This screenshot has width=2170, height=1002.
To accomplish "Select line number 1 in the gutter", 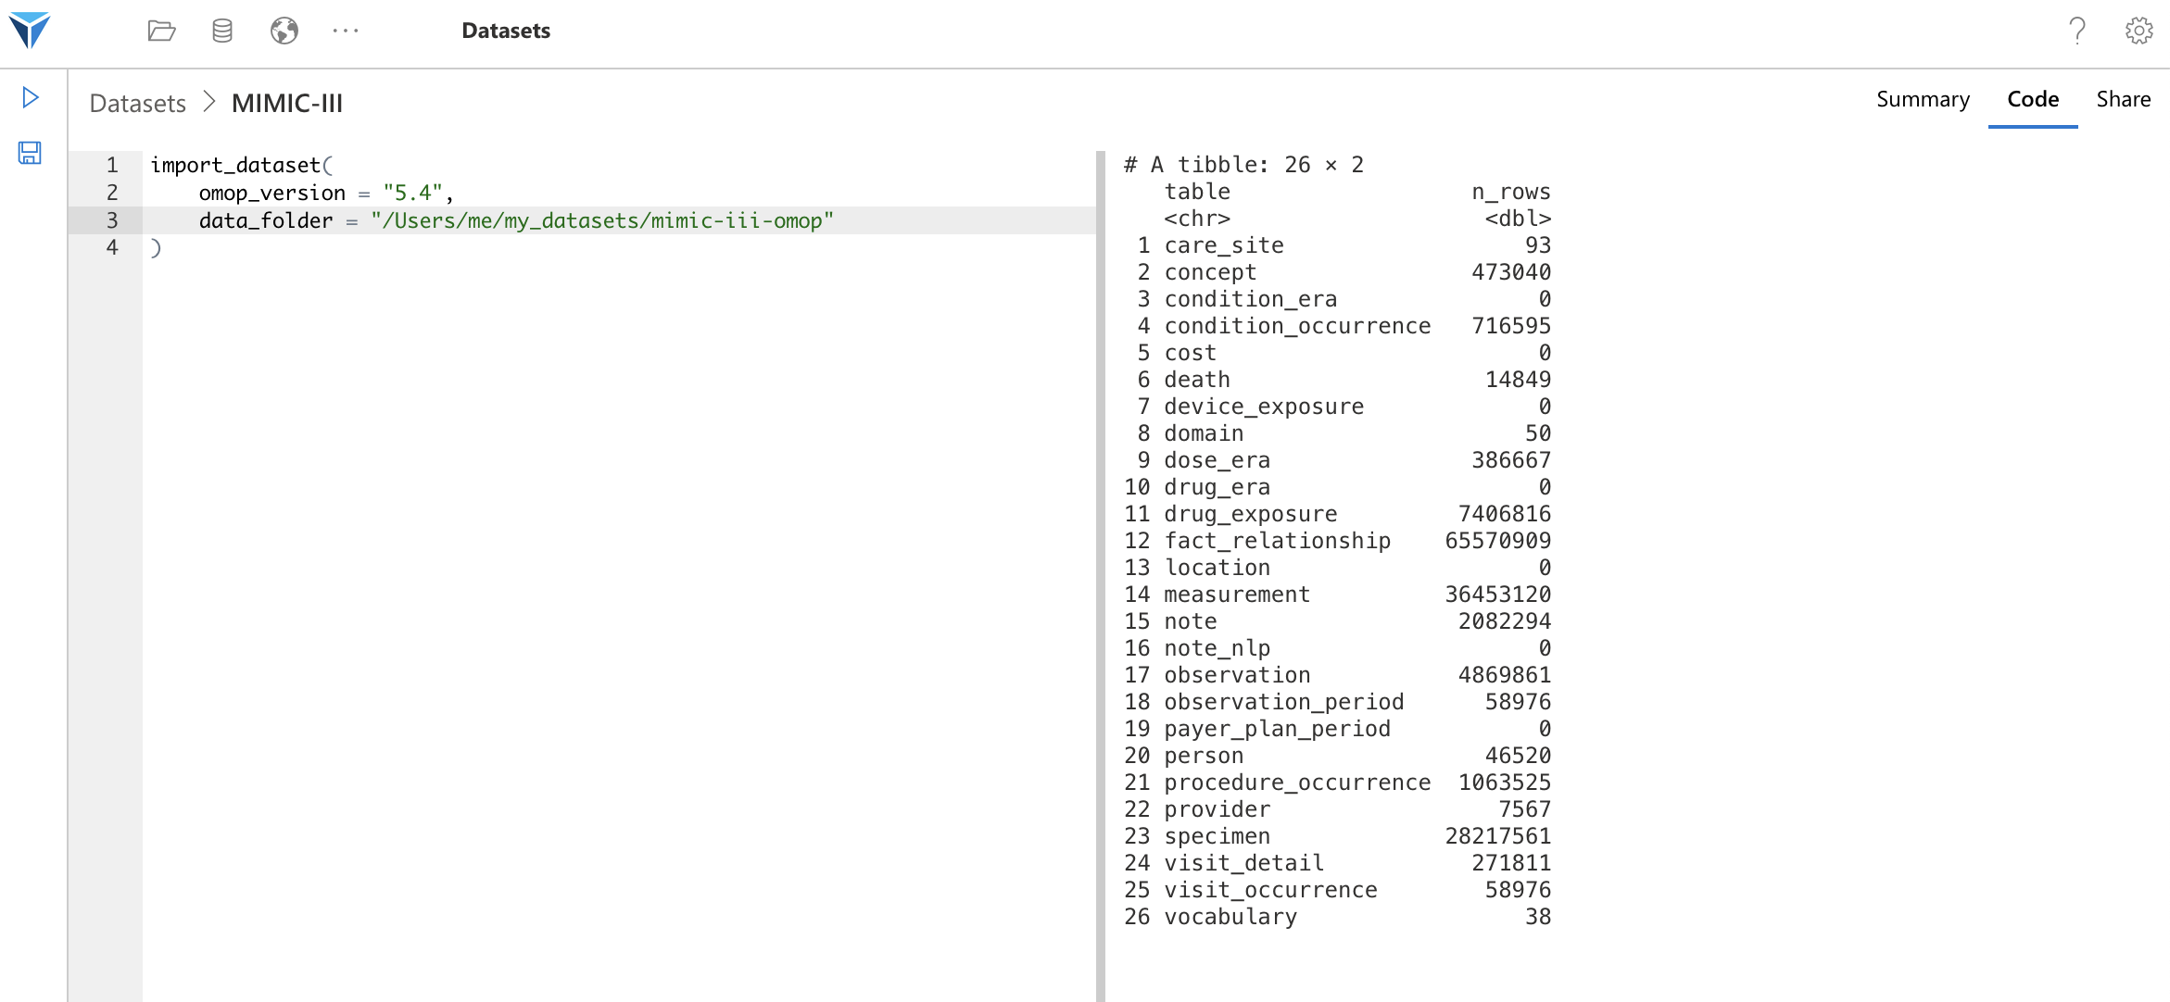I will pyautogui.click(x=112, y=165).
